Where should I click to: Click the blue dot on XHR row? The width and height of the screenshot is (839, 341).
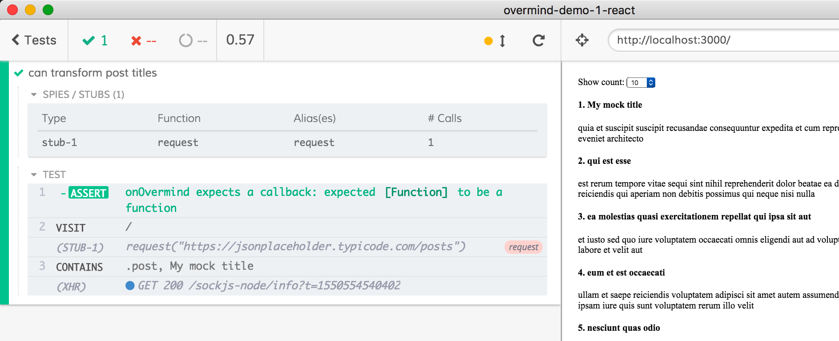[x=130, y=285]
